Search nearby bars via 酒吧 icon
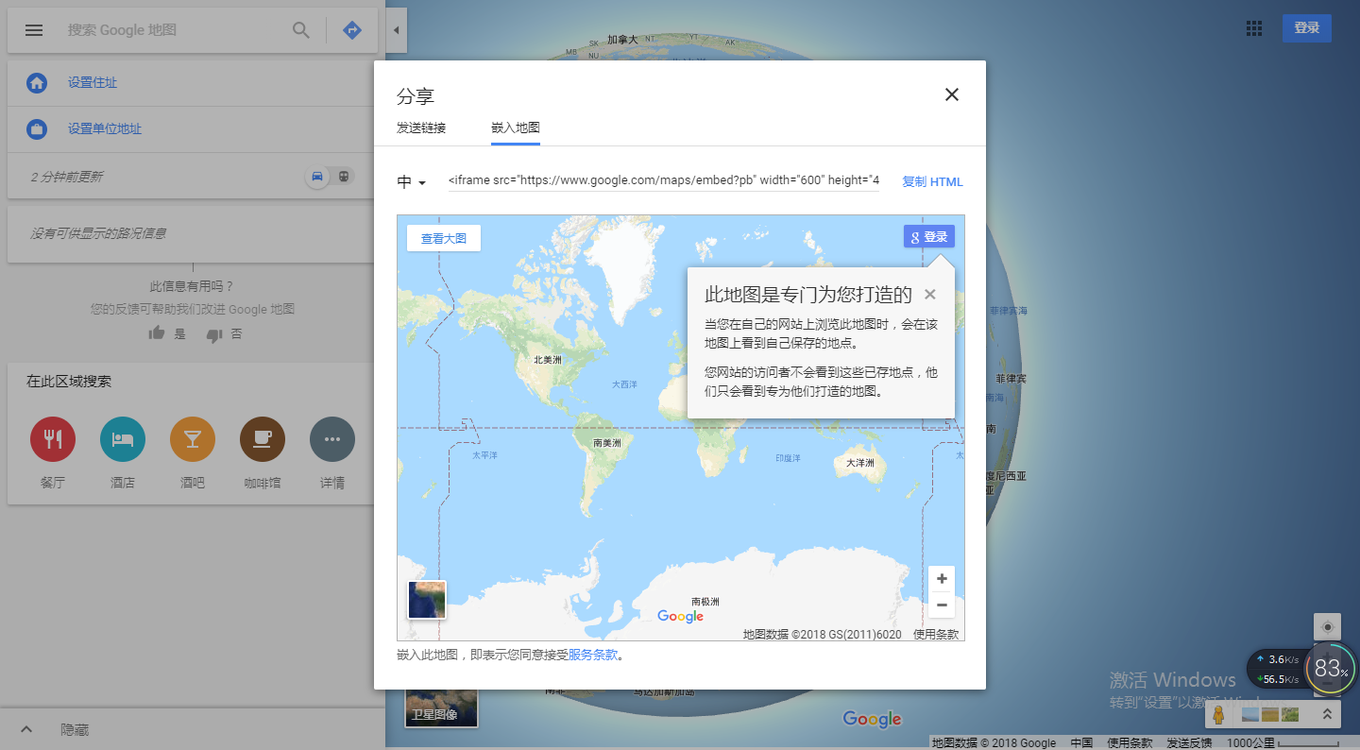This screenshot has width=1360, height=750. [193, 439]
